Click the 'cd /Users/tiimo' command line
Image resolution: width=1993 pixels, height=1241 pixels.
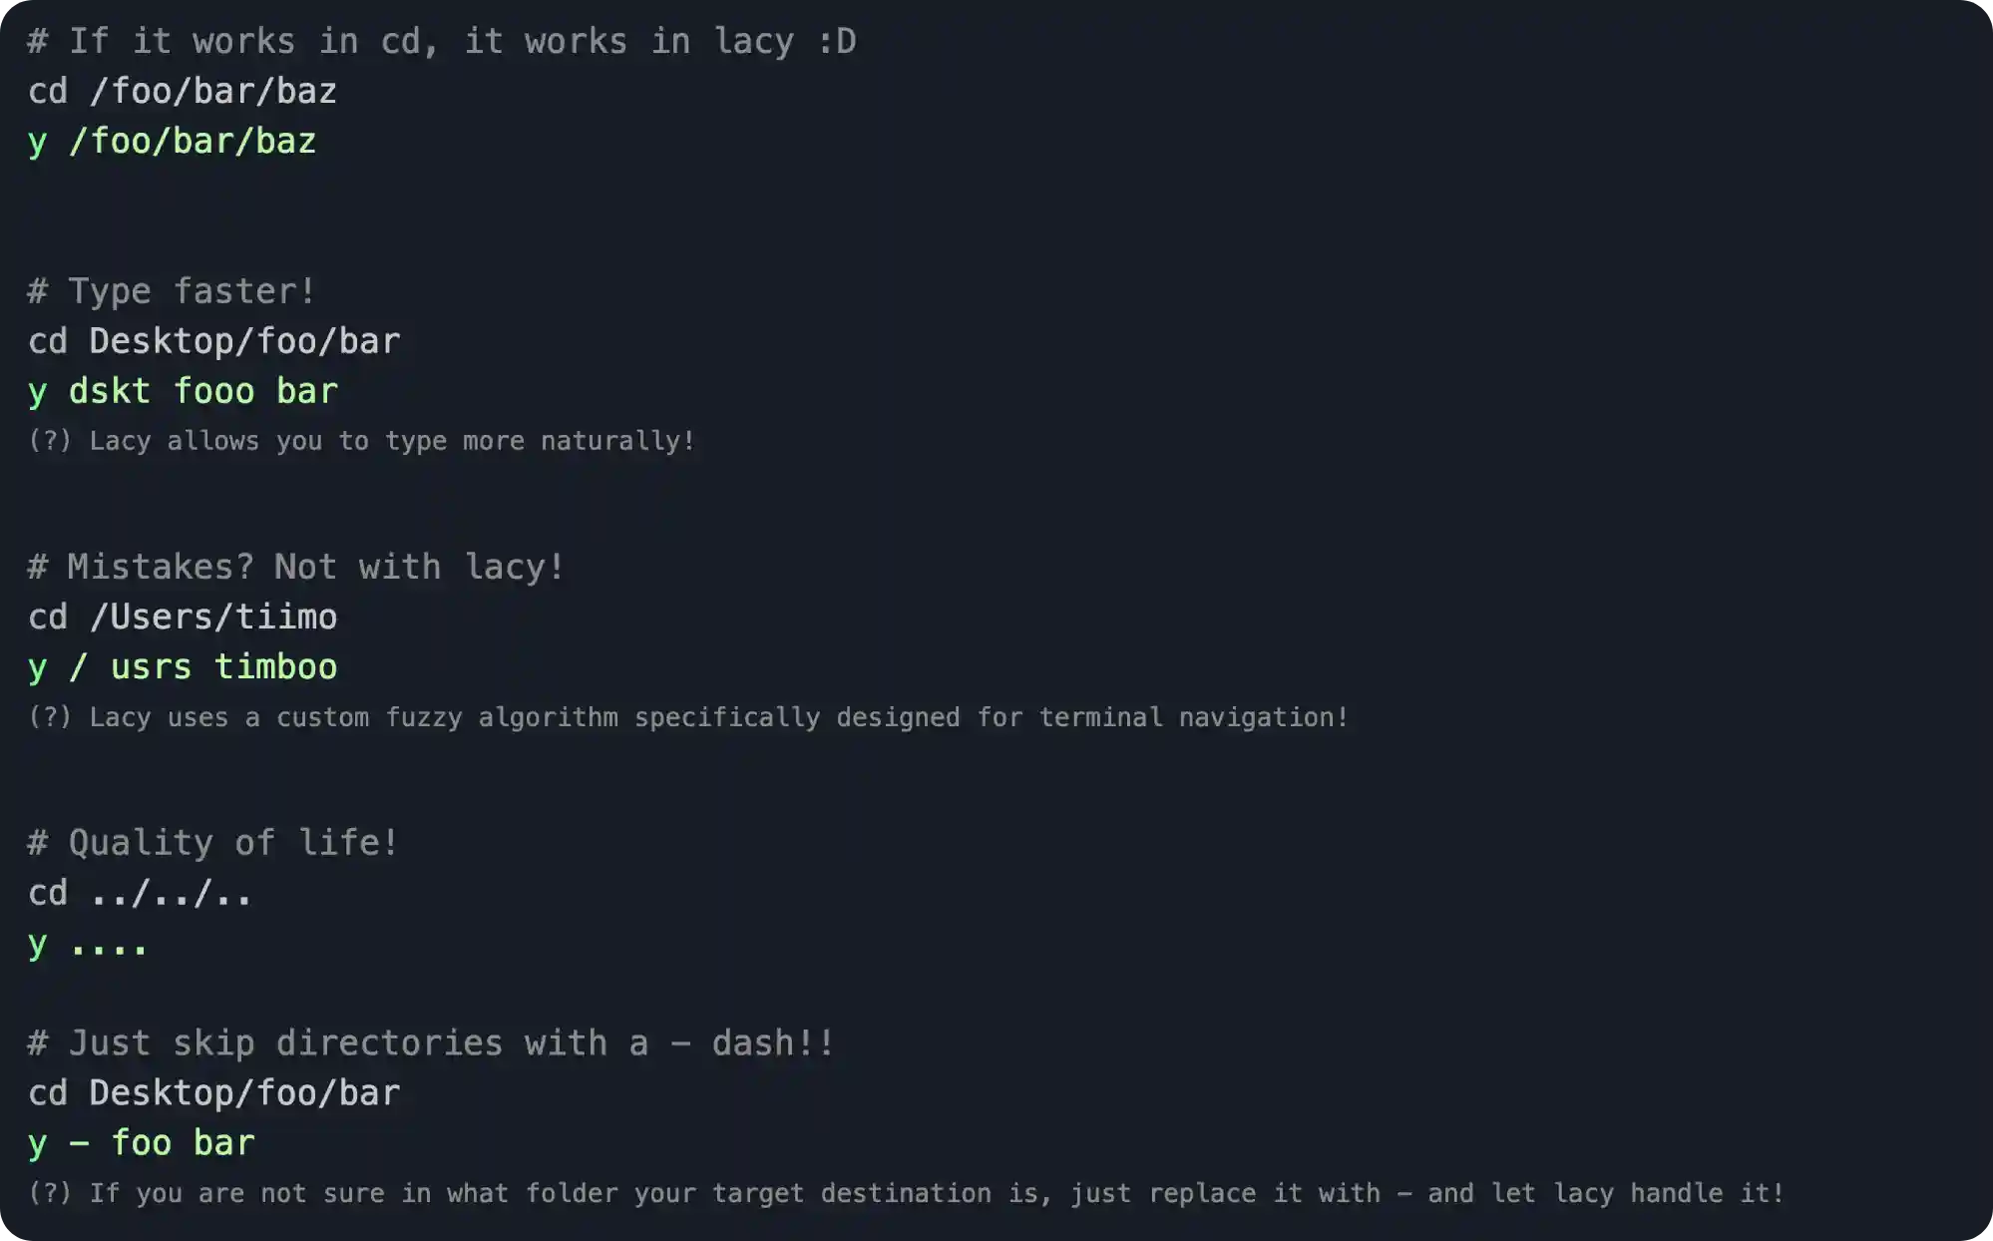183,617
